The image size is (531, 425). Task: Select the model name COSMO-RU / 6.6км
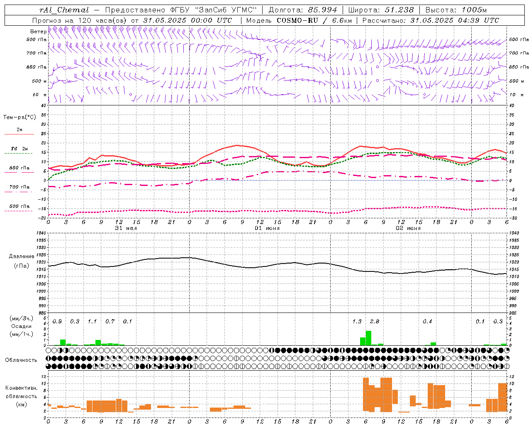315,20
